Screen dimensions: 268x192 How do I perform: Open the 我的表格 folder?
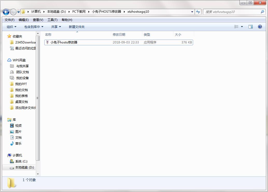(x=19, y=96)
